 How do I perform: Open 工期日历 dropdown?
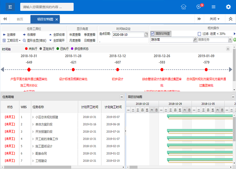(12, 40)
